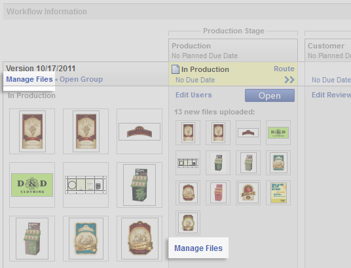Click the blue Open button
Viewport: 351px width, 268px height.
[x=270, y=95]
